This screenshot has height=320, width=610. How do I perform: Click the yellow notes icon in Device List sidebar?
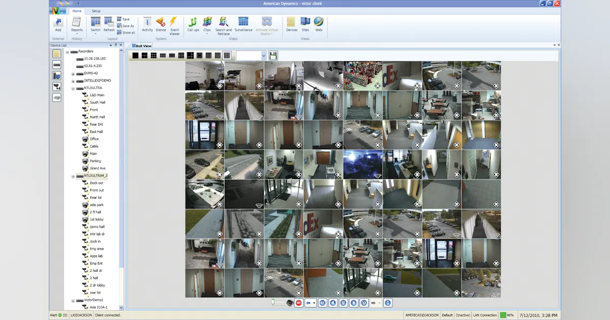tap(56, 53)
